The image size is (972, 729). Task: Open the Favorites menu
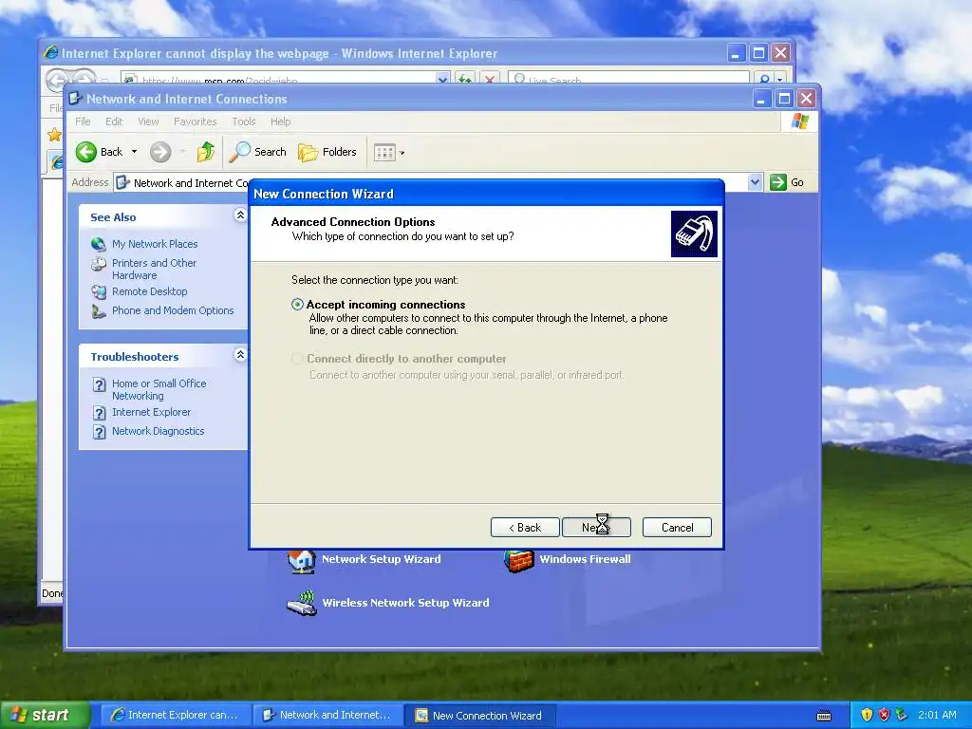196,121
